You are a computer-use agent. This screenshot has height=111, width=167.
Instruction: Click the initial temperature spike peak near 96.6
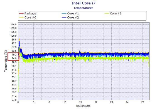[x=19, y=39]
